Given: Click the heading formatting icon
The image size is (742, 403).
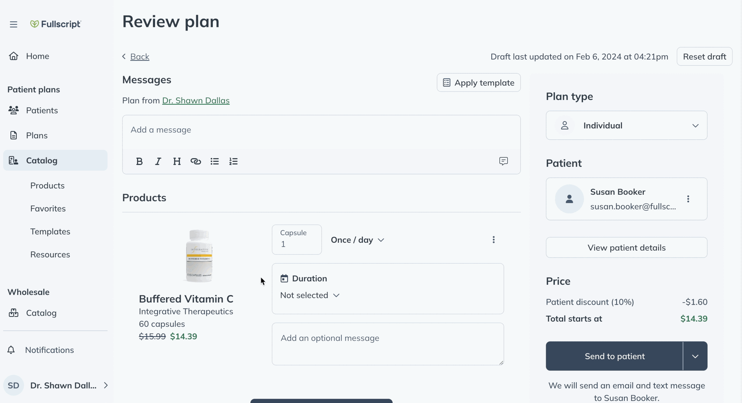Looking at the screenshot, I should [x=177, y=161].
